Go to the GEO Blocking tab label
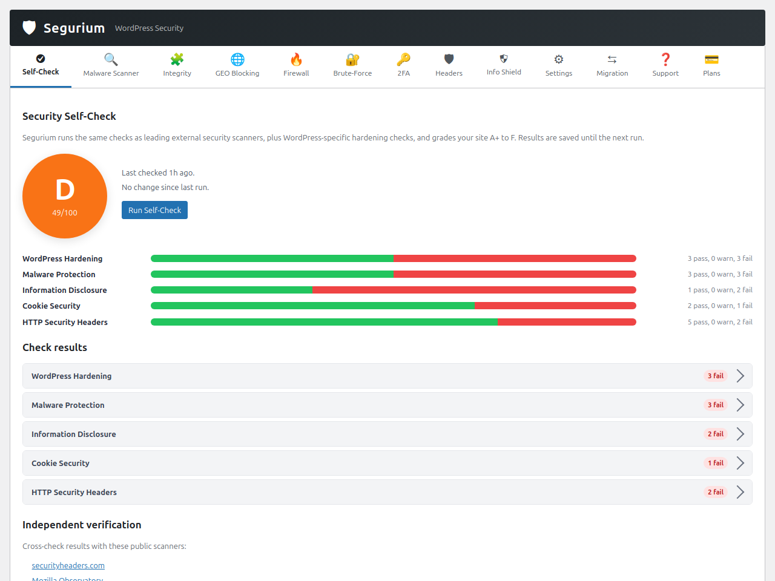This screenshot has width=775, height=581. coord(237,73)
